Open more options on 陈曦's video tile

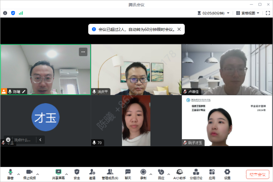(83, 52)
